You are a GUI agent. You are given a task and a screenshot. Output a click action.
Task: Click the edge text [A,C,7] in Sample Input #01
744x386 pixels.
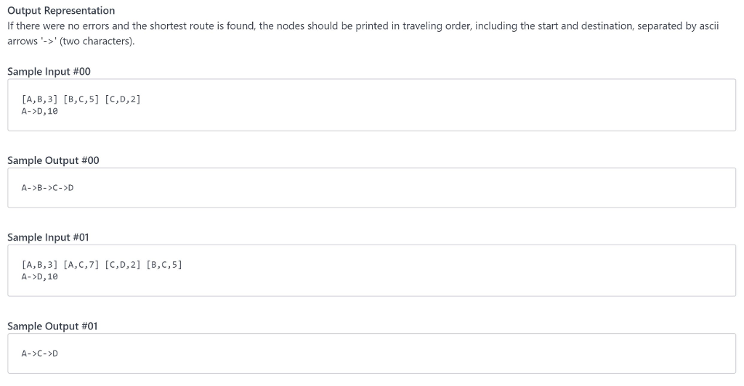tap(81, 265)
